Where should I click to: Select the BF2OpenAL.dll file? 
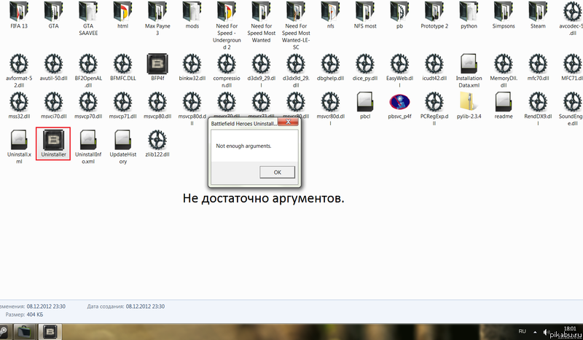(x=88, y=71)
